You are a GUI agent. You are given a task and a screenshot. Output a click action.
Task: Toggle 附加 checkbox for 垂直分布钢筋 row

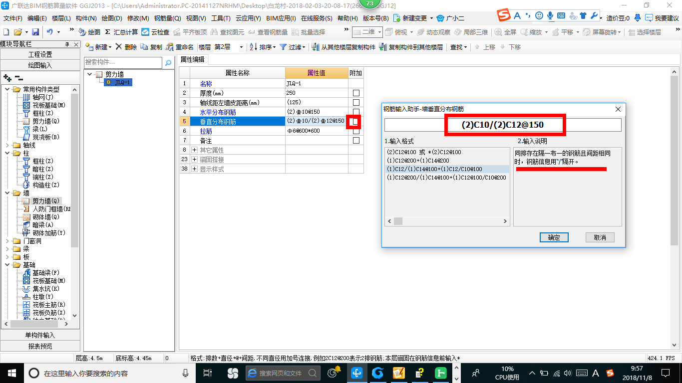pos(356,121)
